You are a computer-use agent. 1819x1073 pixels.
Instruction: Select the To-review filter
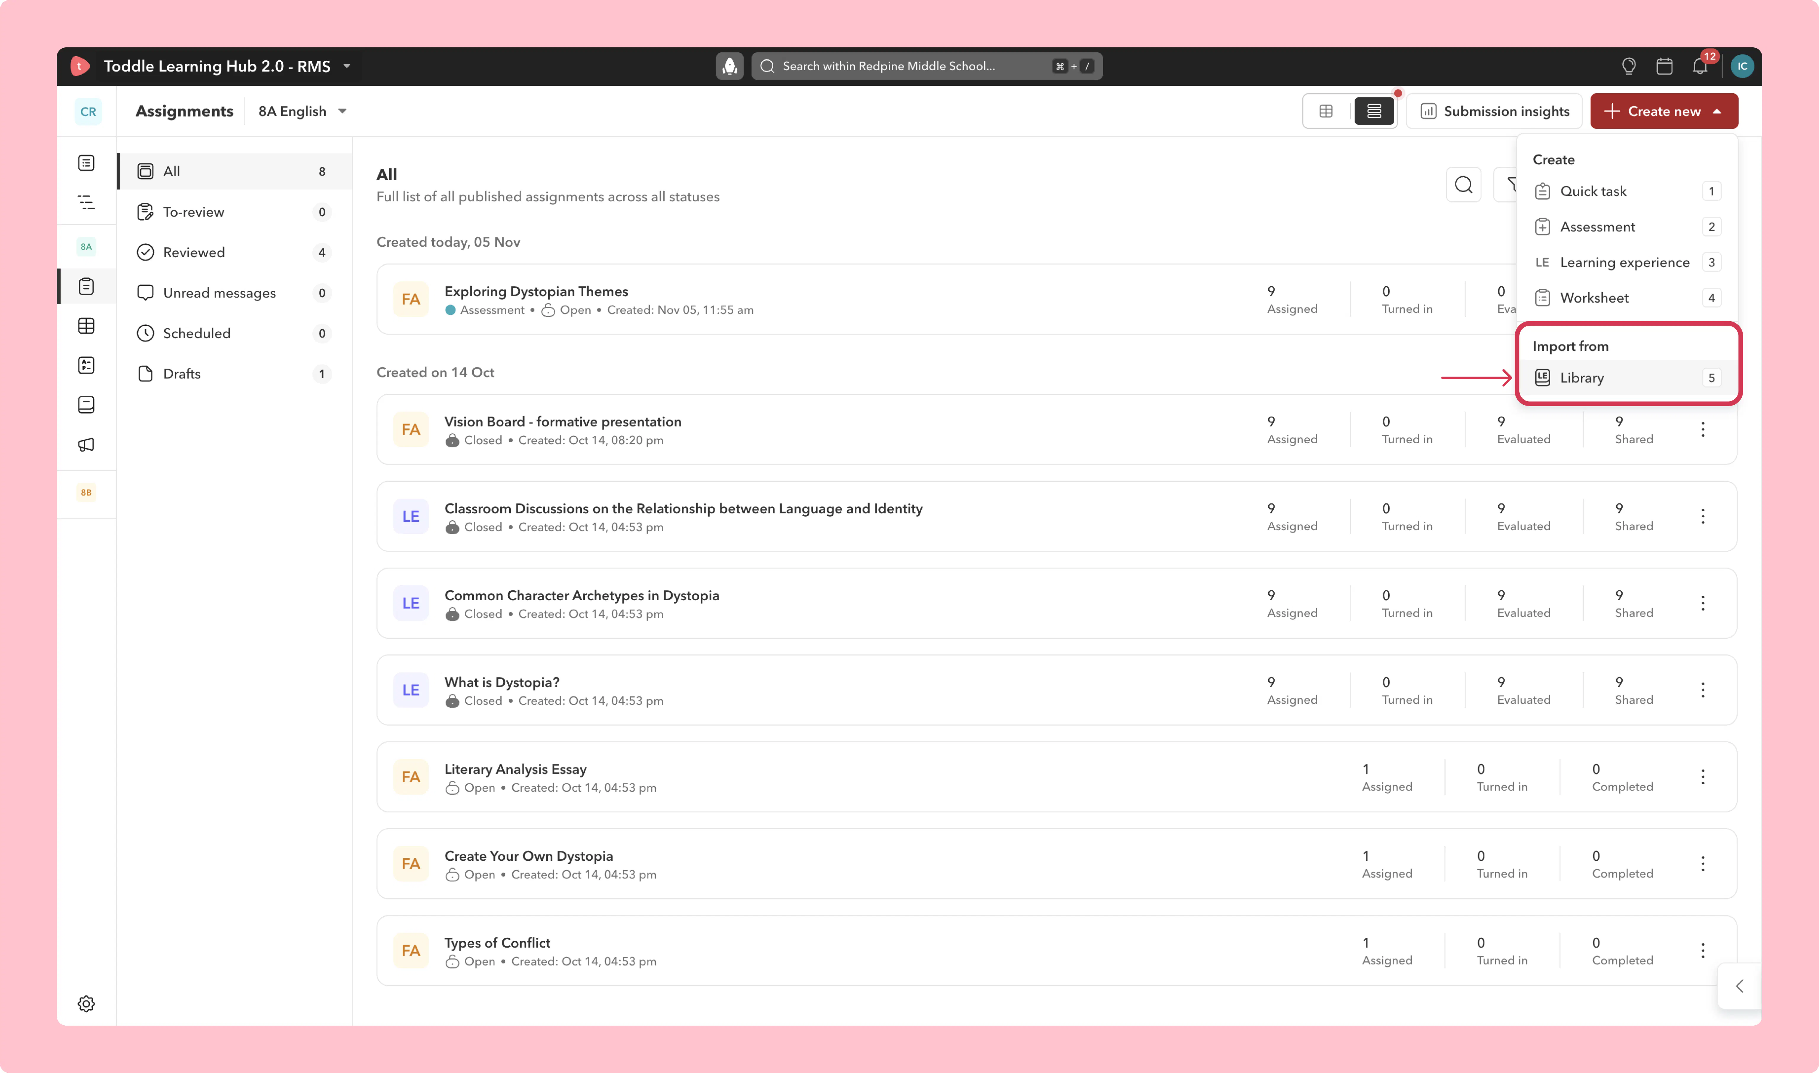click(234, 212)
